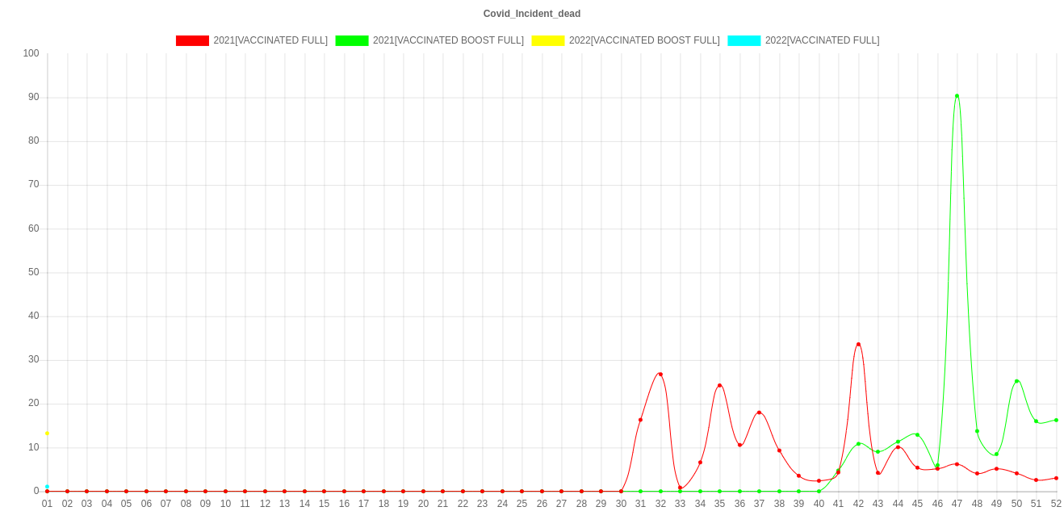Click the red data point at week 35
Screen dimensions: 1064x532
(x=719, y=386)
